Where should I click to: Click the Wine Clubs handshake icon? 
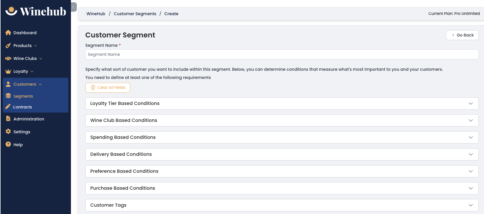[8, 58]
